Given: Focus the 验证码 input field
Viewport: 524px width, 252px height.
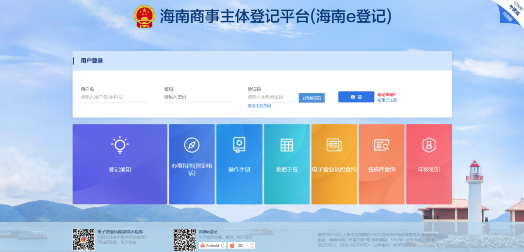Looking at the screenshot, I should [x=273, y=97].
